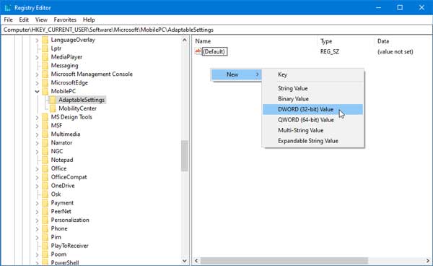Select Binary Value in the submenu
This screenshot has width=433, height=266.
click(x=312, y=99)
